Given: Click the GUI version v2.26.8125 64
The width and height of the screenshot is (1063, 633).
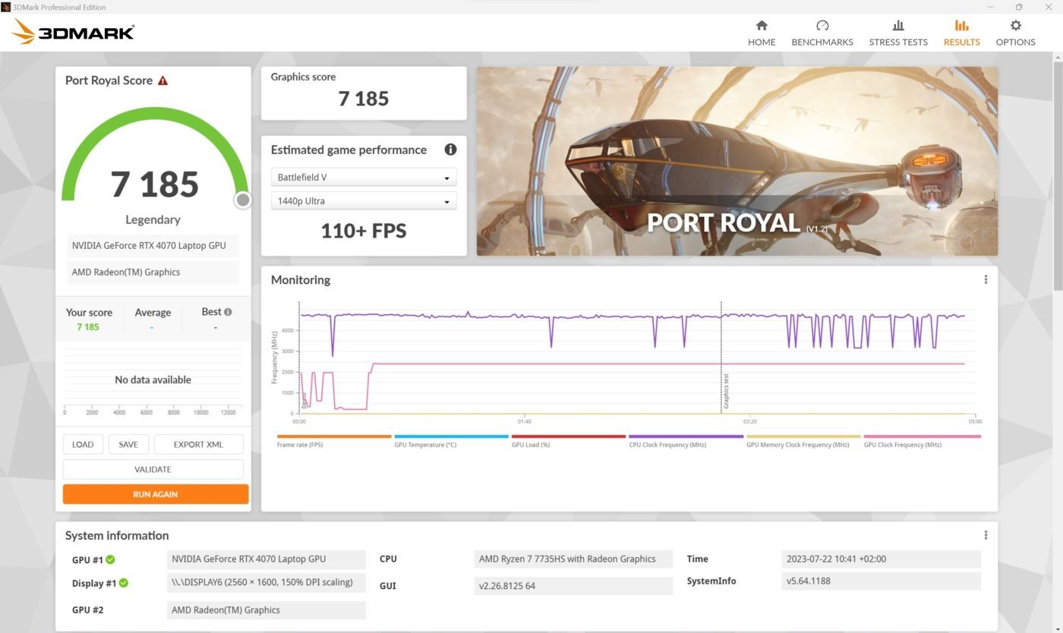Looking at the screenshot, I should click(573, 586).
